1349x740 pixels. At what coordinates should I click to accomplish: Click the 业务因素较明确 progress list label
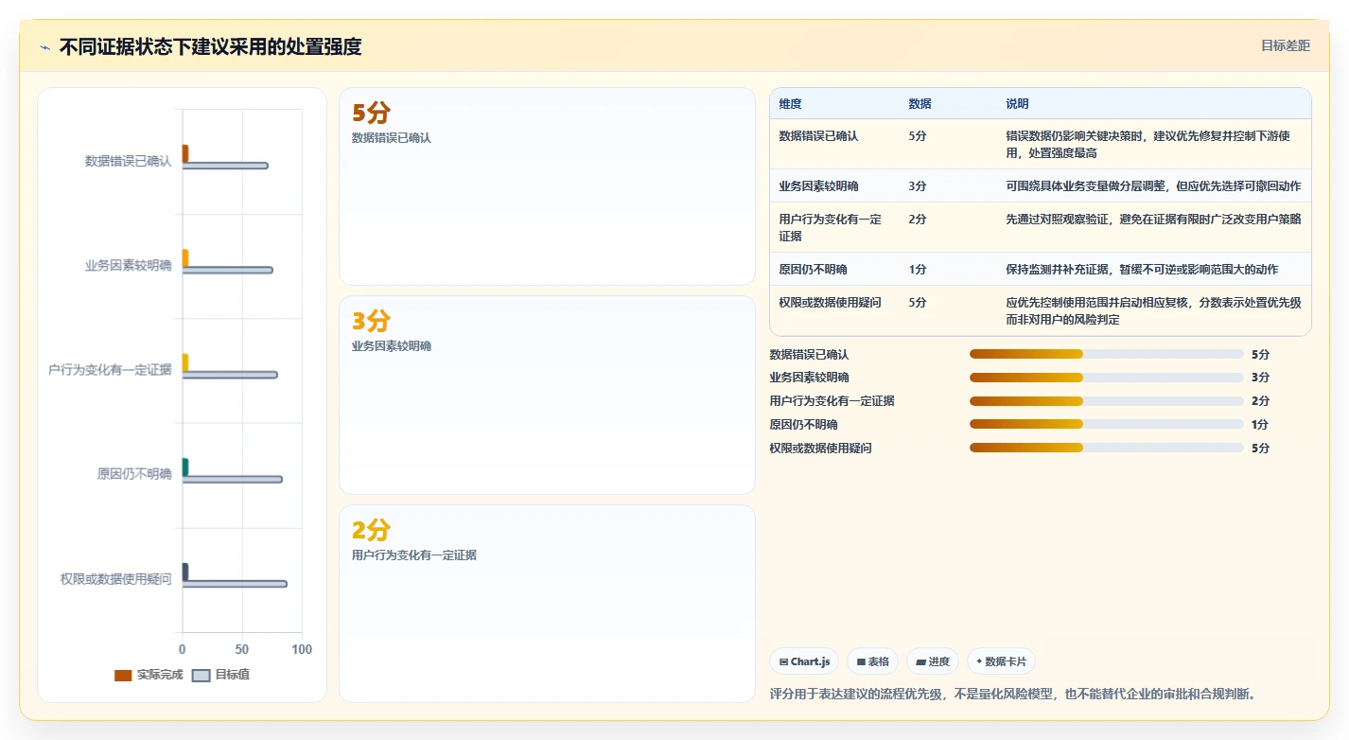tap(810, 378)
